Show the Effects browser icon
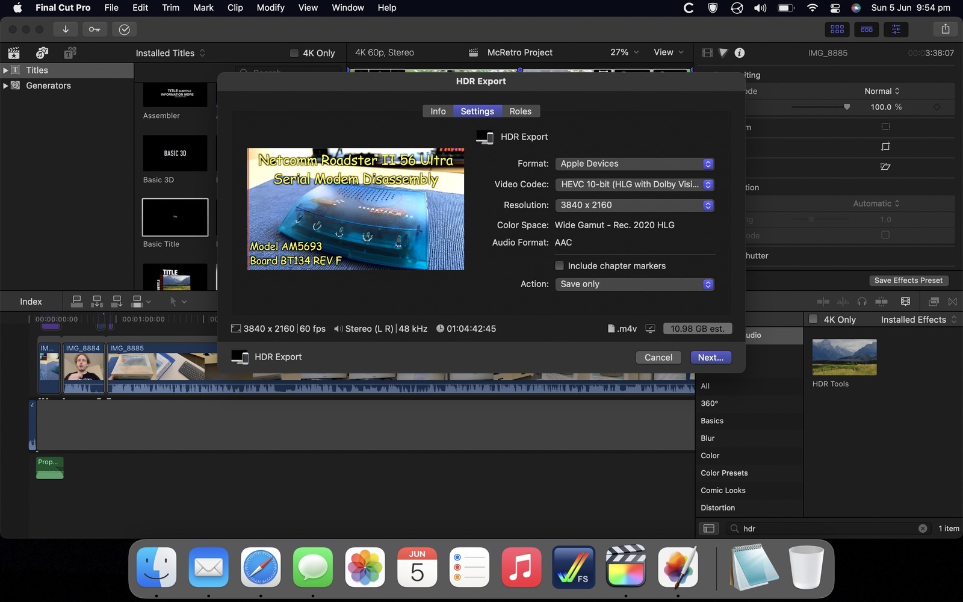 click(x=934, y=302)
